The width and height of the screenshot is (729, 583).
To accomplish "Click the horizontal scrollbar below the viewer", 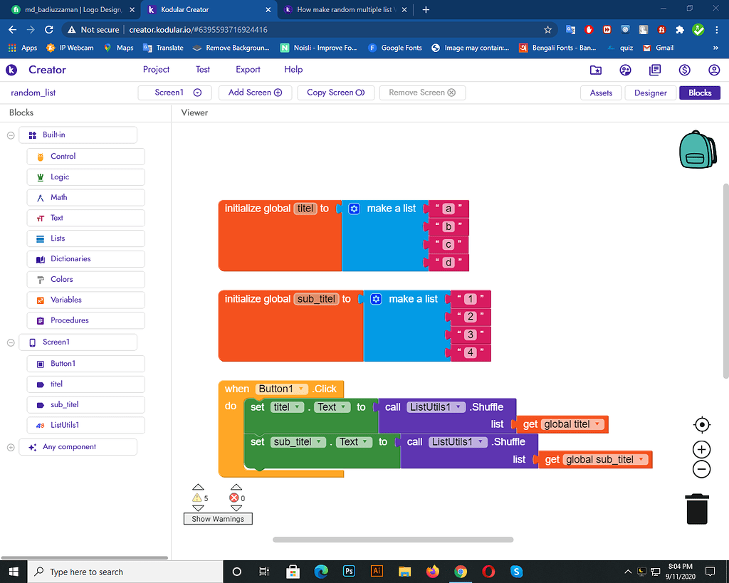I will (392, 539).
